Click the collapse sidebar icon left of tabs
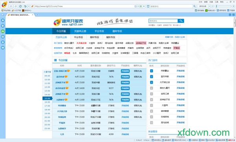The image size is (236, 142). 3,15
